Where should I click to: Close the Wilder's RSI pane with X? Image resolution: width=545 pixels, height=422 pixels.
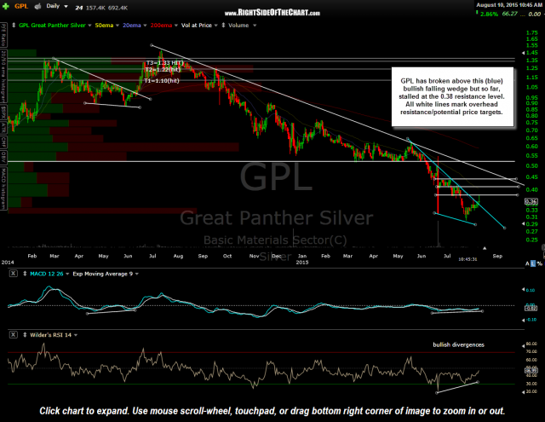pyautogui.click(x=13, y=335)
